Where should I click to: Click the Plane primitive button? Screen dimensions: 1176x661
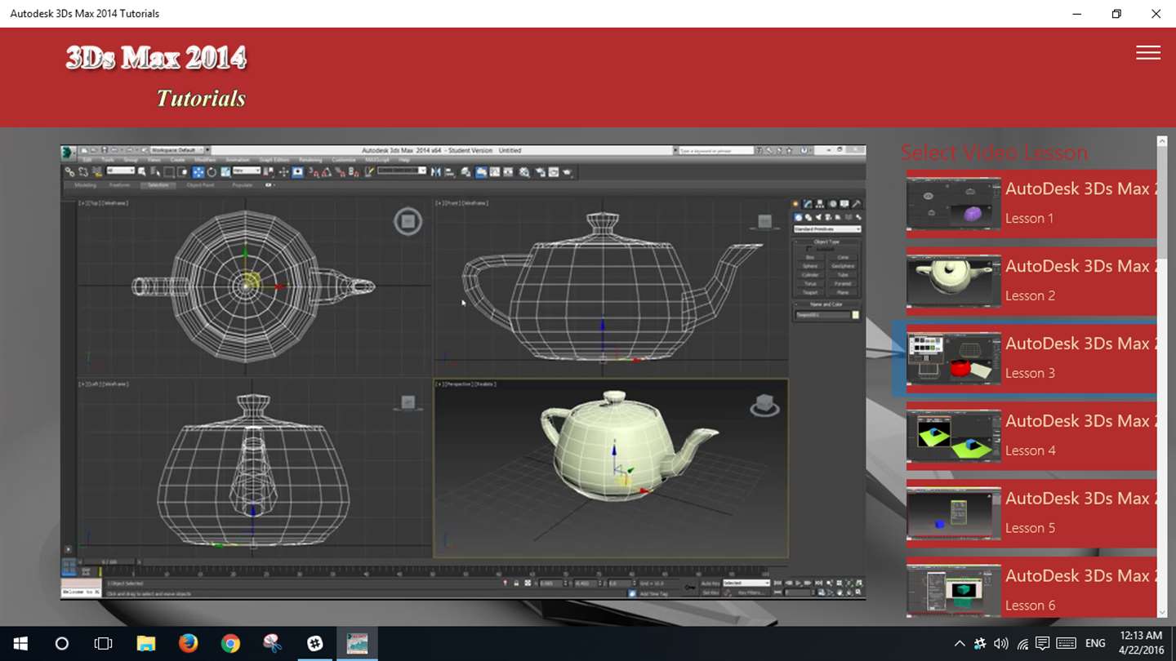[x=843, y=292]
